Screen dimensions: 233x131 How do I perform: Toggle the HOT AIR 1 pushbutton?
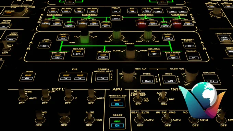point(78,53)
